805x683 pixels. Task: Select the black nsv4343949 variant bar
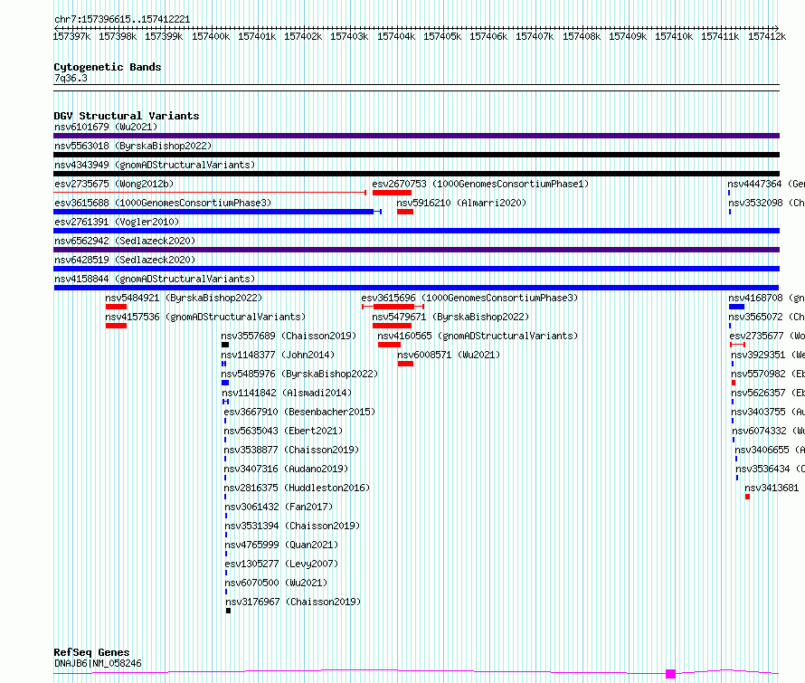pyautogui.click(x=416, y=174)
